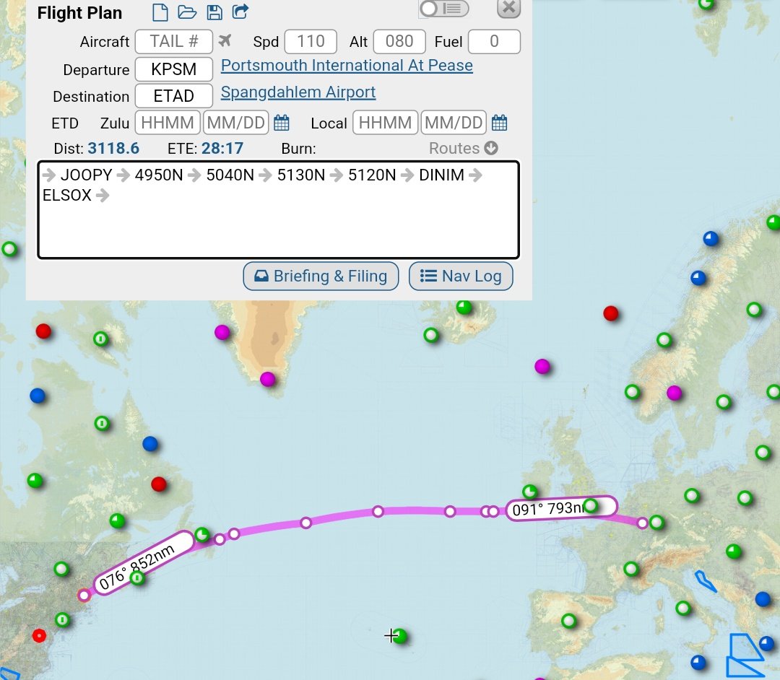
Task: Click the ETE value 28:17
Action: point(222,148)
